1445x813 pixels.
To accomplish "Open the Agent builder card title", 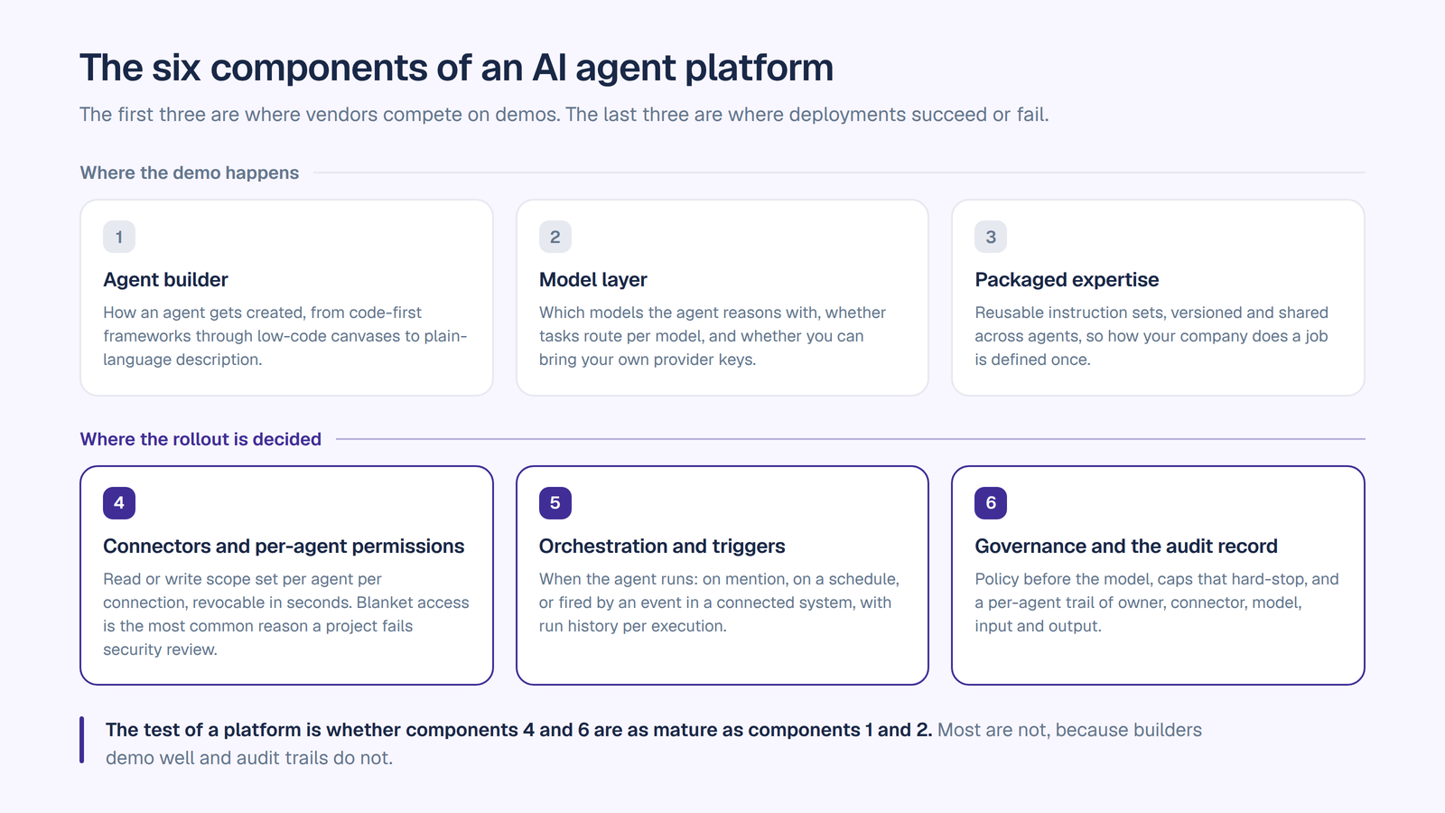I will click(165, 280).
